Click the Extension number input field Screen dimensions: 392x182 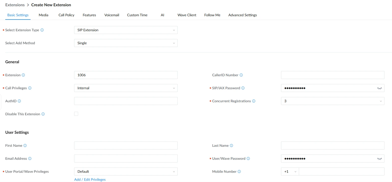126,75
